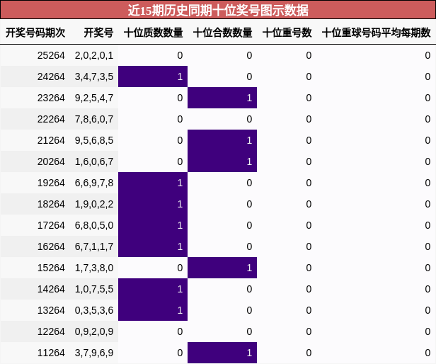Click winning numbers 9,2,5,4,7

click(94, 98)
